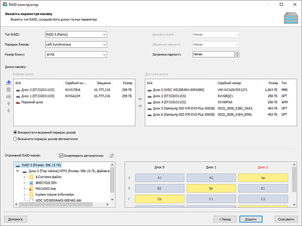Screen dimensions: 302x226
Task: Click the Порожній диск red X icon
Action: [x=18, y=102]
